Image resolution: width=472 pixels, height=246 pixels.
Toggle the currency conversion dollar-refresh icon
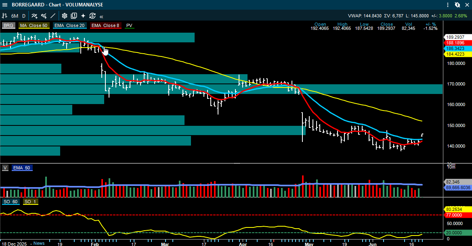point(92,16)
